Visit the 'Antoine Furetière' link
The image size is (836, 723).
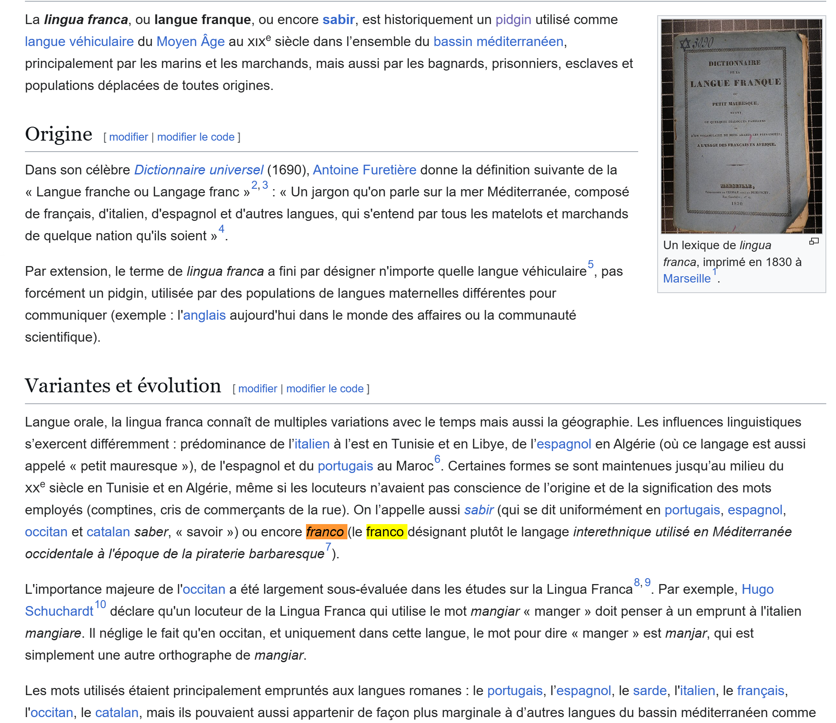pyautogui.click(x=364, y=170)
